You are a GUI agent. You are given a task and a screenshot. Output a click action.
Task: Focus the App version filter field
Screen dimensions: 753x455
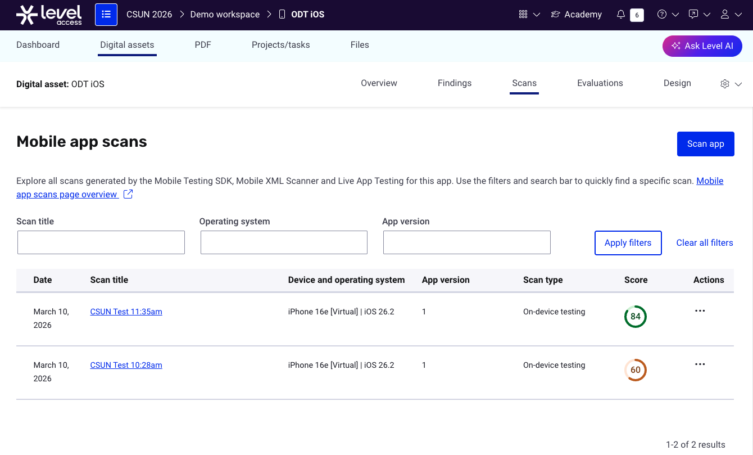[x=467, y=242]
